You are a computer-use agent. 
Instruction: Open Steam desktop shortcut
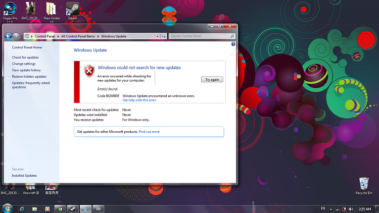coord(72,11)
